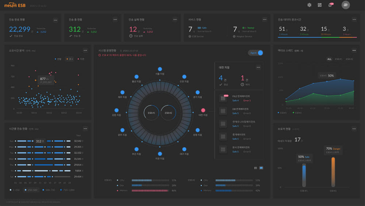Click the blue ESB #1 broker bar

(x=304, y=175)
